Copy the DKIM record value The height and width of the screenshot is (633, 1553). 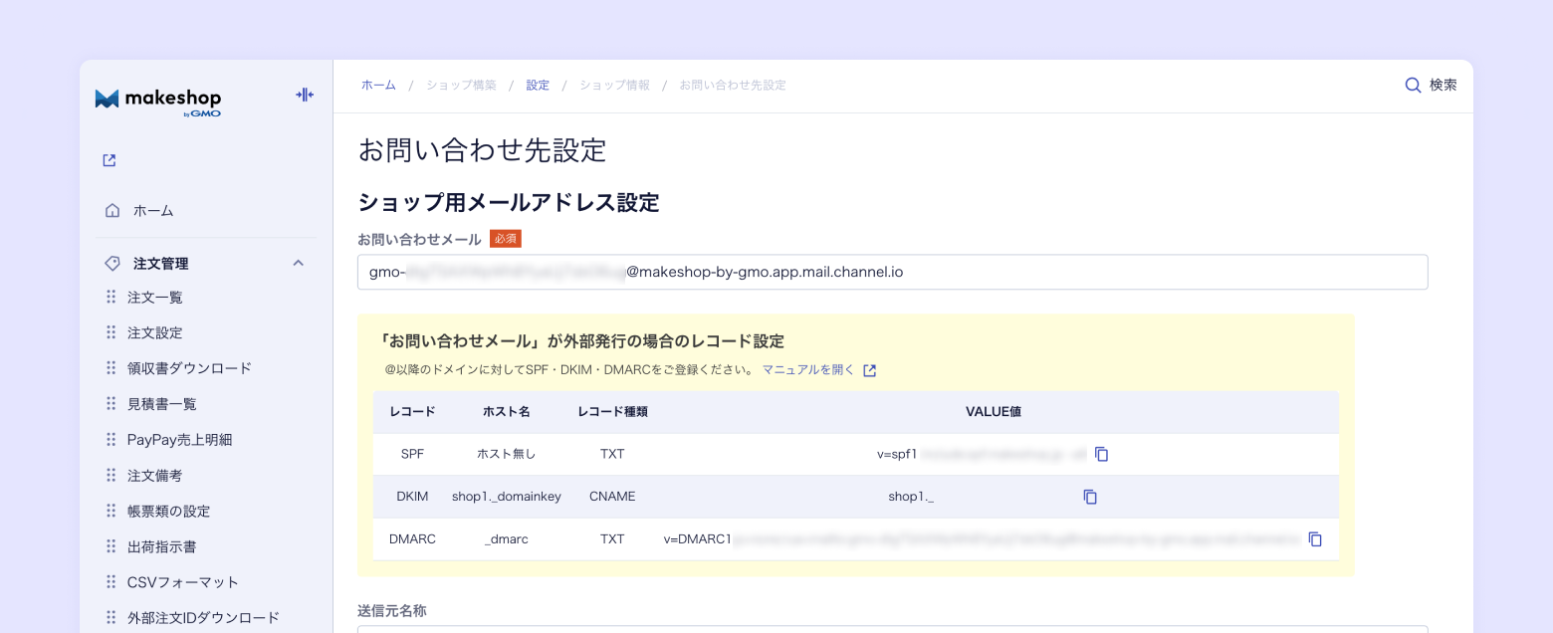tap(1090, 496)
